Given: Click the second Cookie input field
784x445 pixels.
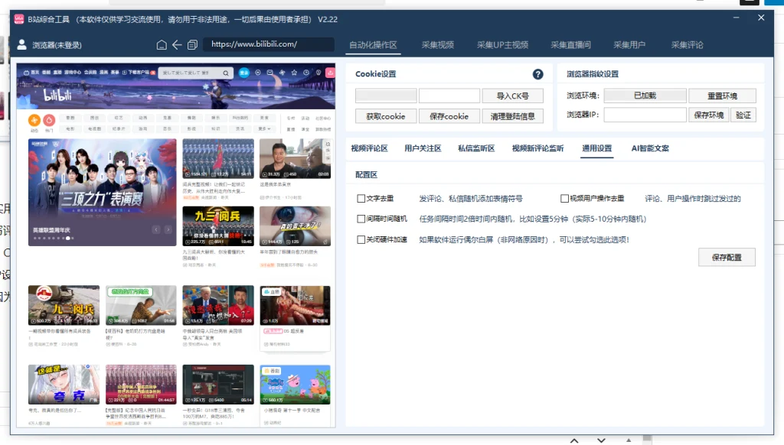Looking at the screenshot, I should point(449,96).
